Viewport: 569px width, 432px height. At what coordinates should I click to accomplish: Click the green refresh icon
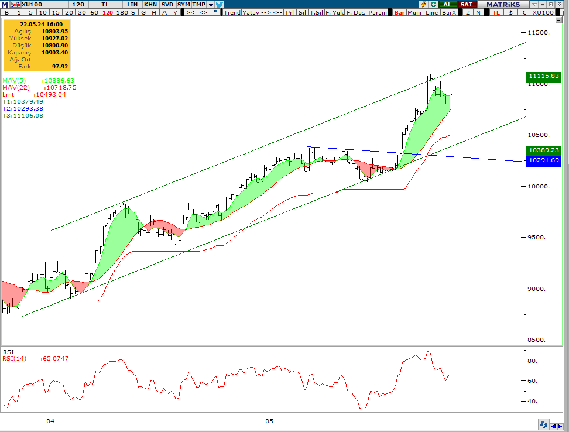pos(433,4)
